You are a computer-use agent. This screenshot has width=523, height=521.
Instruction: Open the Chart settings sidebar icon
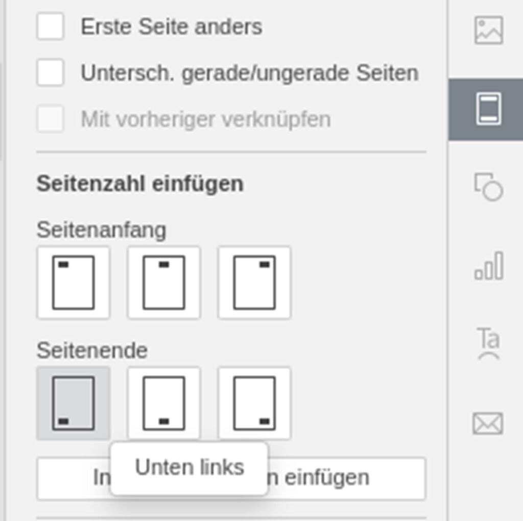tap(488, 266)
